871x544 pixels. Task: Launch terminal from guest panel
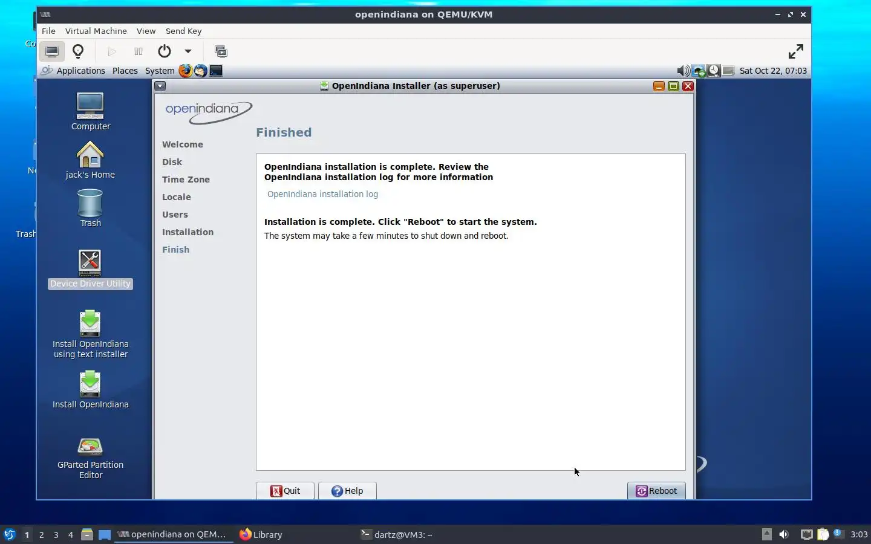click(x=216, y=71)
